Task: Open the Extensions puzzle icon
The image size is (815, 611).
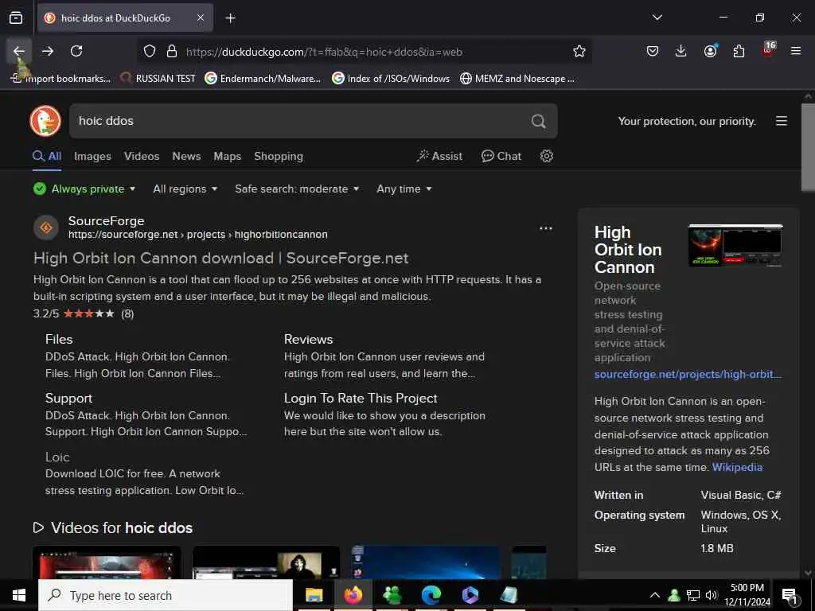Action: (739, 51)
